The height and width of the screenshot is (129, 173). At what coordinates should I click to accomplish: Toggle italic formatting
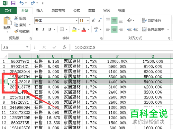pyautogui.click(x=43, y=29)
